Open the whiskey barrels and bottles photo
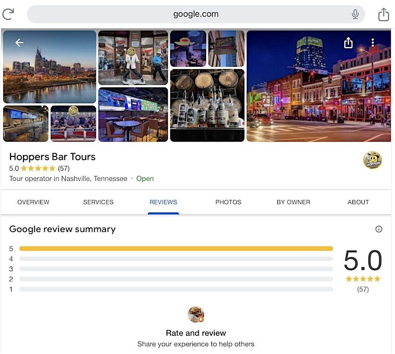The image size is (395, 354). (x=207, y=105)
